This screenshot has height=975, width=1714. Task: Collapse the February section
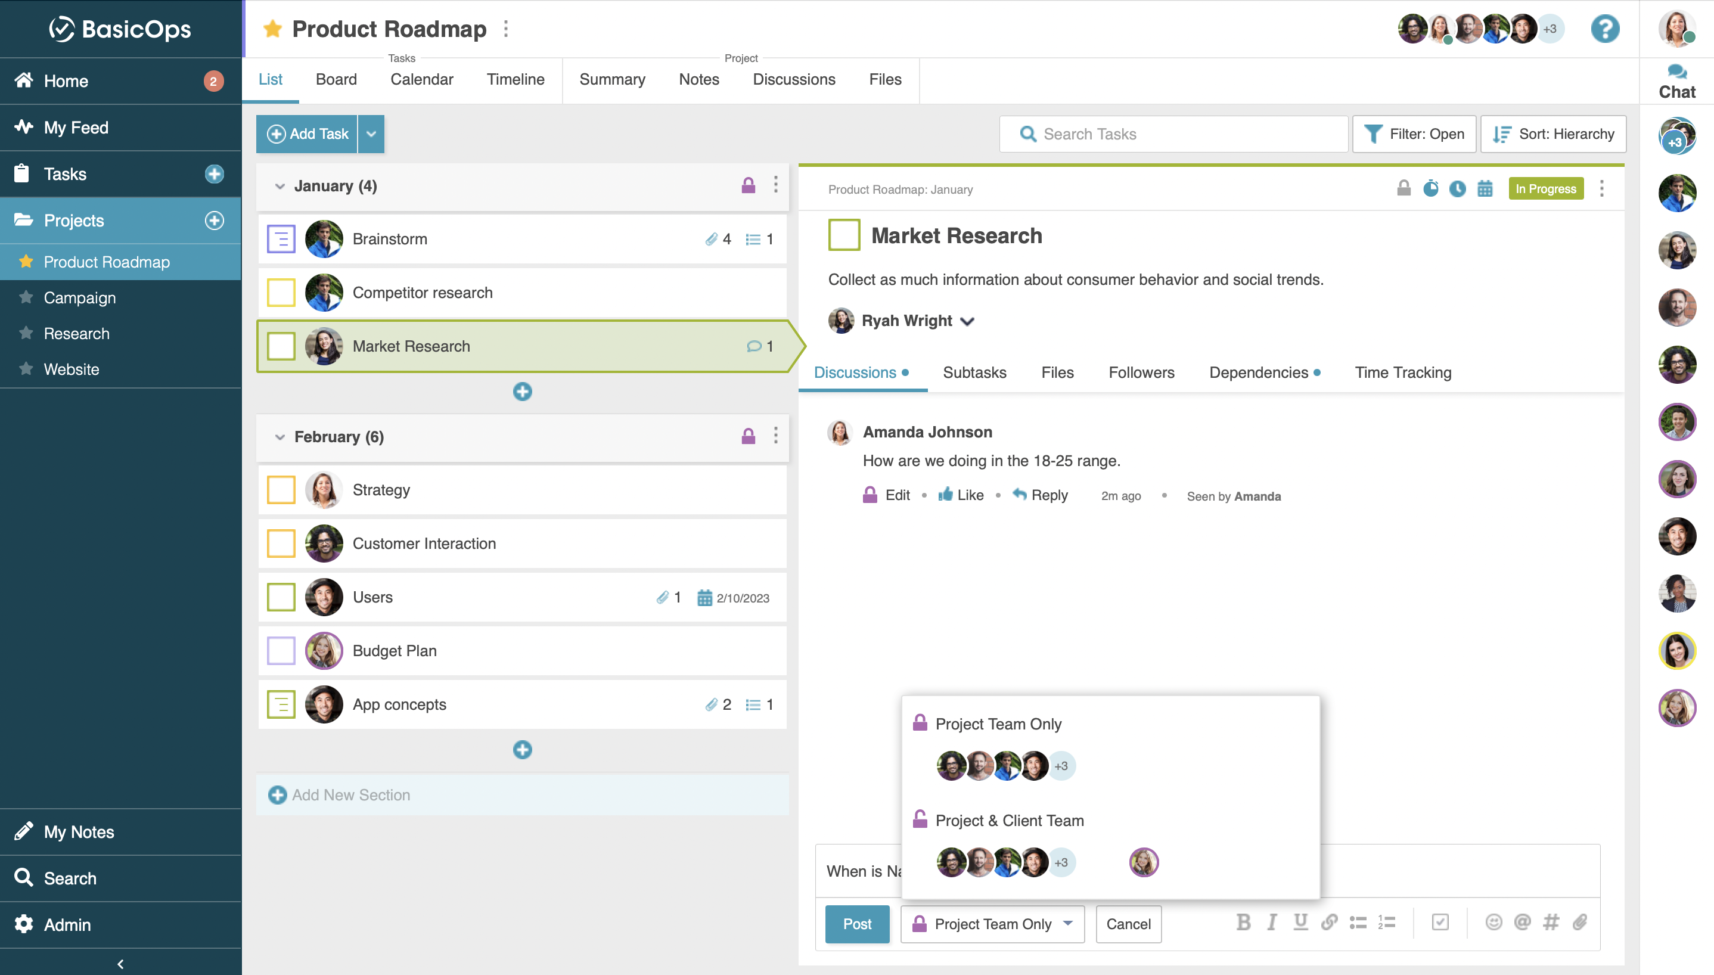(x=279, y=437)
